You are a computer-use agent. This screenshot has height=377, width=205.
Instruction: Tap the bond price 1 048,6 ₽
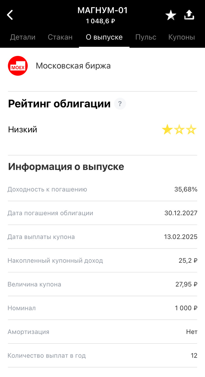coord(102,22)
